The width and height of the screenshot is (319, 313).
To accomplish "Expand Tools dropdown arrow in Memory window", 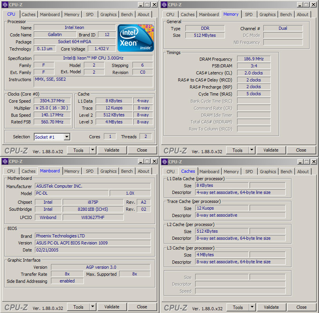I will coord(252,150).
